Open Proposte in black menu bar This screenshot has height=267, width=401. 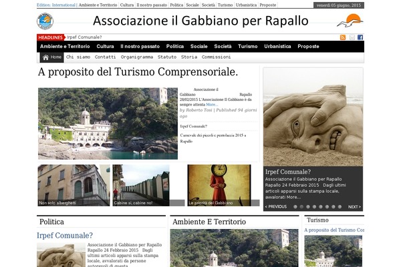(308, 47)
